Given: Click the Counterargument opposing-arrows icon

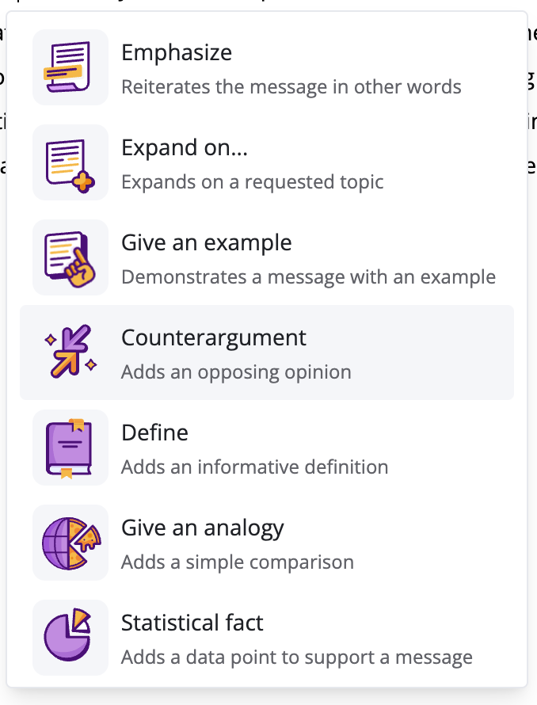Looking at the screenshot, I should pos(70,352).
